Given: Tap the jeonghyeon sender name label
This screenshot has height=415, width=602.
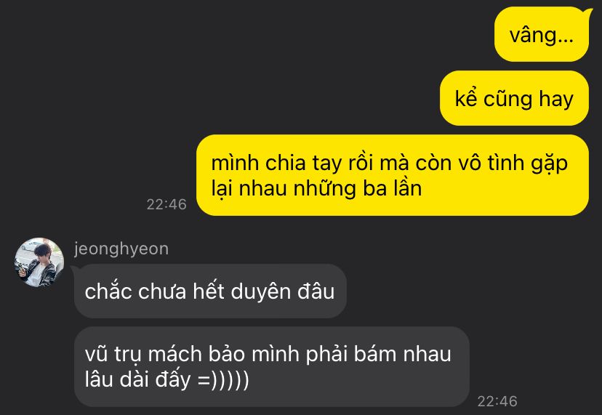Looking at the screenshot, I should point(121,249).
